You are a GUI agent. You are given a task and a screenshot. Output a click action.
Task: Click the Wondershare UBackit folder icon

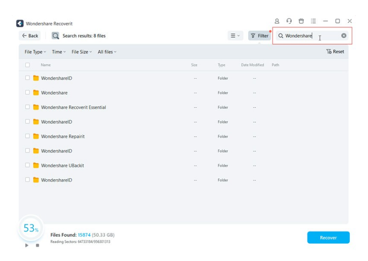36,165
